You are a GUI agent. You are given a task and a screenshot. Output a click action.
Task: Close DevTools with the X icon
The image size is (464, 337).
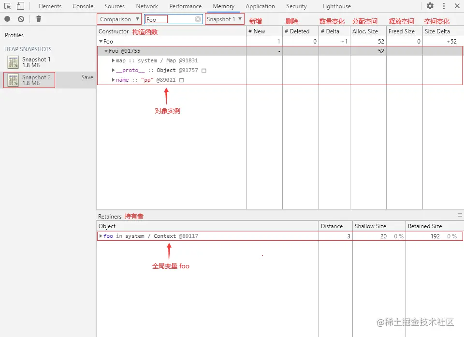coord(457,6)
